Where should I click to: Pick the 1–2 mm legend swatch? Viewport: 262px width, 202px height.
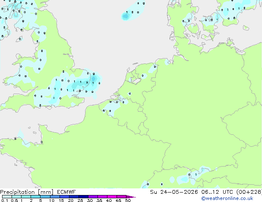point(26,197)
